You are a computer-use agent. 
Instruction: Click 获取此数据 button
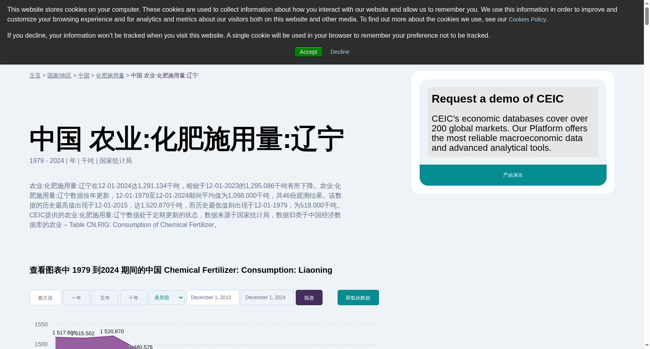(358, 298)
